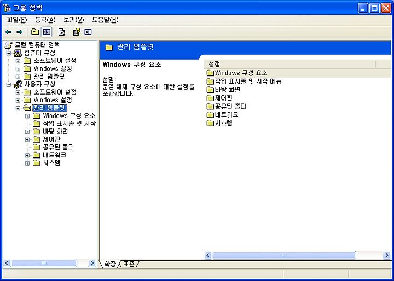Expand Windows 구성 요소 tree node
This screenshot has height=281, width=394.
pos(27,116)
